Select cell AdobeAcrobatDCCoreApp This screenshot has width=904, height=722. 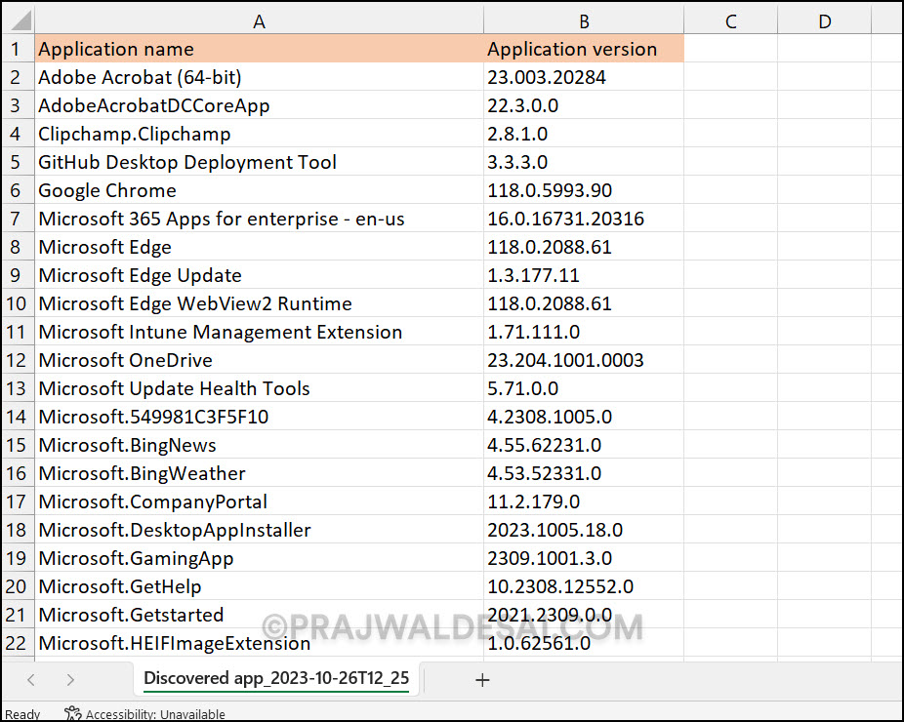click(x=259, y=104)
